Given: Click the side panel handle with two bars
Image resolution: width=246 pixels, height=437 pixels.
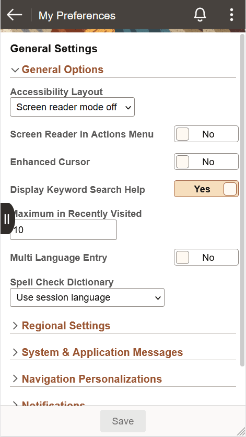Looking at the screenshot, I should tap(7, 218).
